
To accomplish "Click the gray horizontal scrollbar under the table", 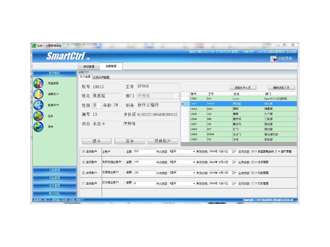I will 239,144.
